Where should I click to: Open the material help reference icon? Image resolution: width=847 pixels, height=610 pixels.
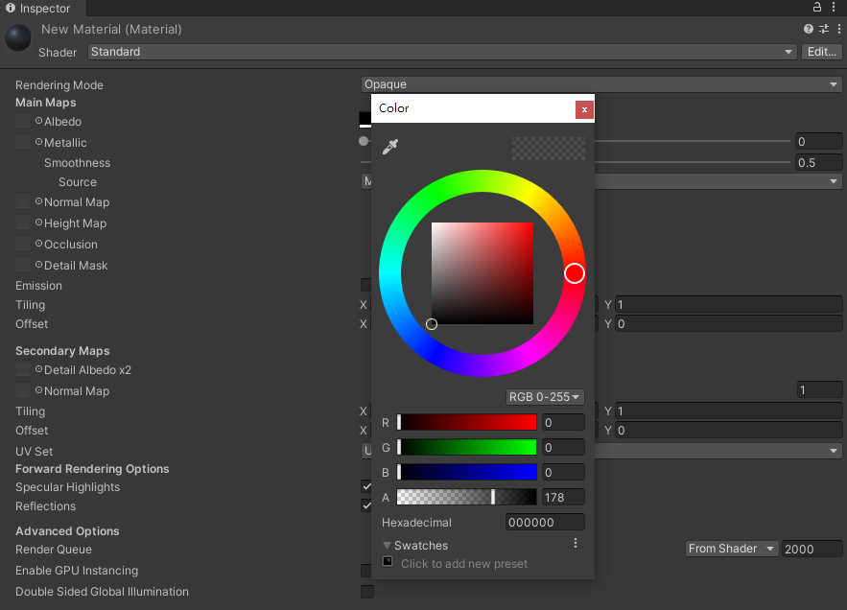point(808,29)
